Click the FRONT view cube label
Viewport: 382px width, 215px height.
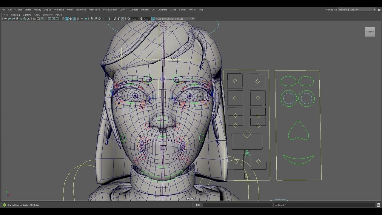click(x=370, y=31)
